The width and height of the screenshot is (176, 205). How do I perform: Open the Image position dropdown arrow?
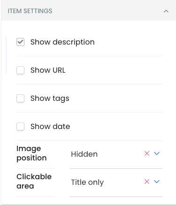tap(157, 153)
